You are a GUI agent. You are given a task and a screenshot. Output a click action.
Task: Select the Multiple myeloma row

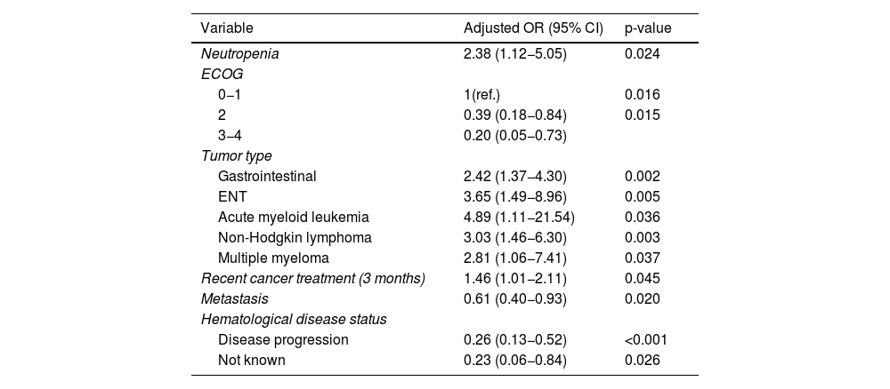click(x=444, y=258)
